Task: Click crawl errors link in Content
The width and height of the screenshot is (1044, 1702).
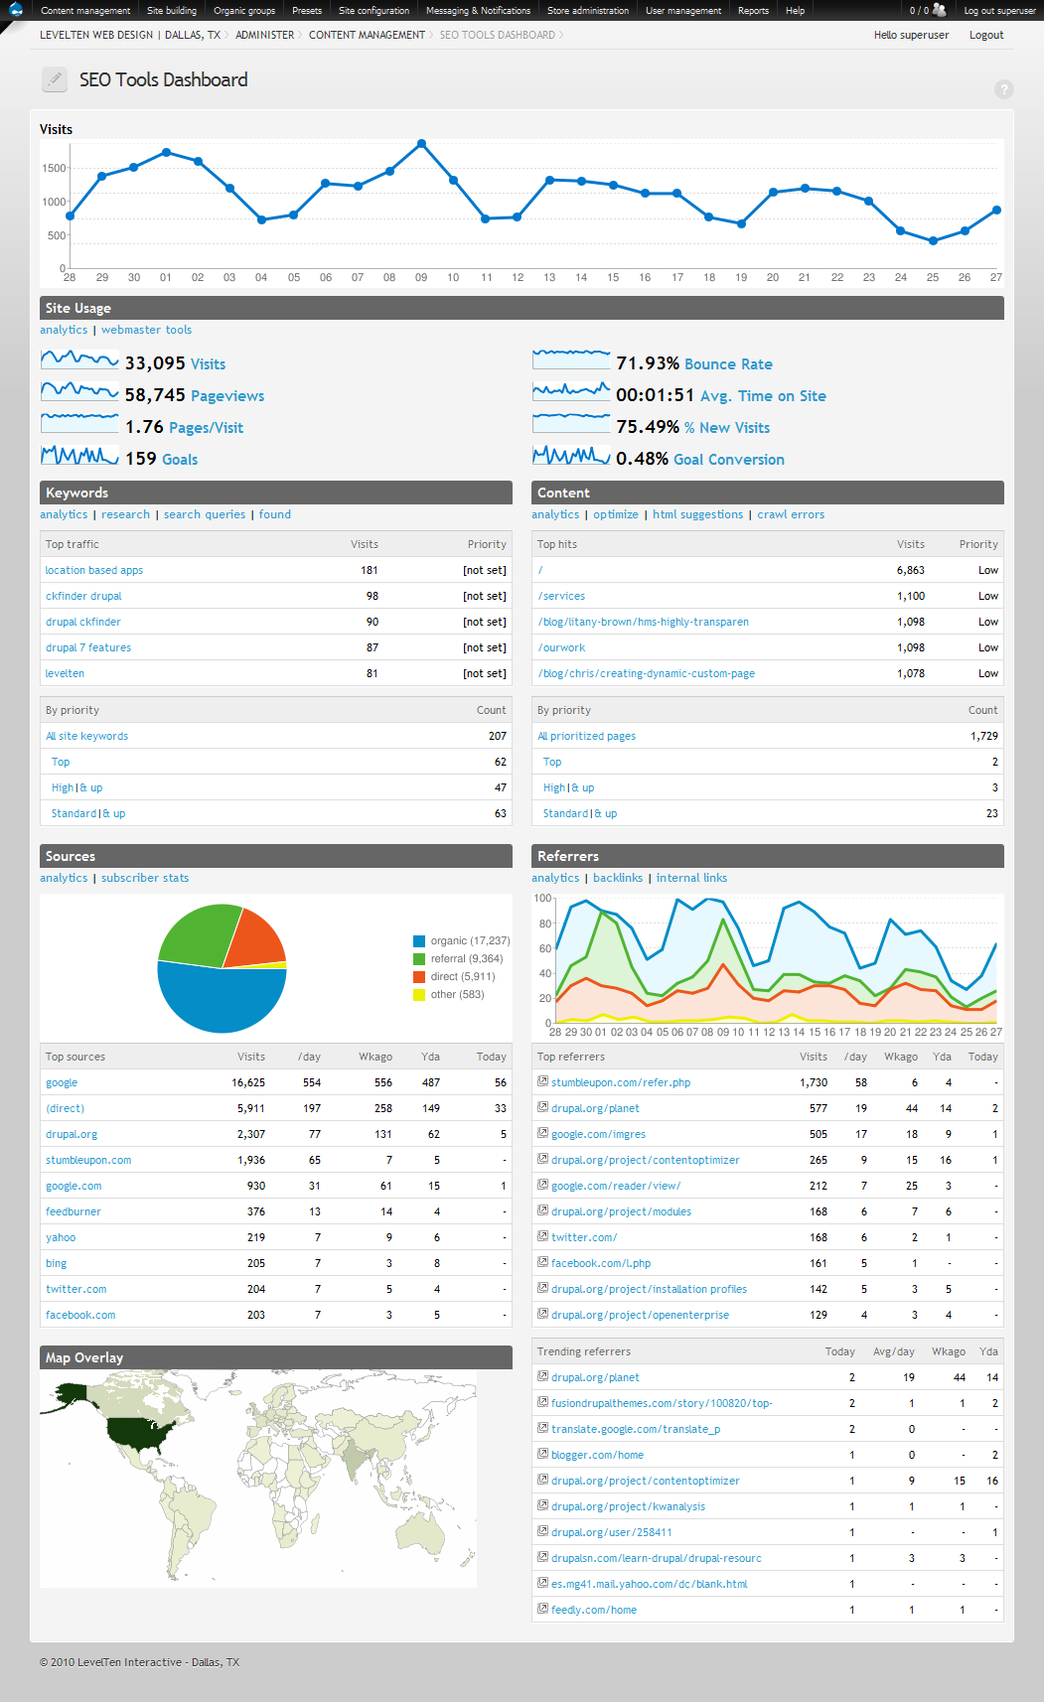Action: click(x=791, y=514)
